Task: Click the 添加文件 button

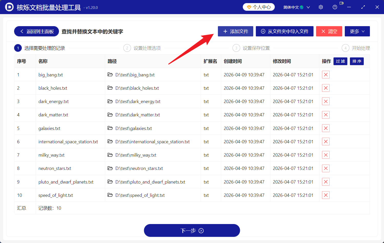Action: (235, 31)
